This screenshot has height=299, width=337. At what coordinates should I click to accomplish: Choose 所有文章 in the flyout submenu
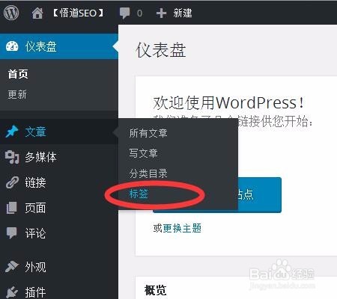pos(148,133)
